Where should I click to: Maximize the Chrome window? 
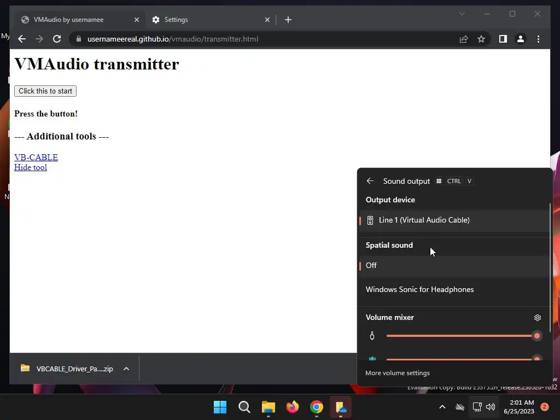512,14
